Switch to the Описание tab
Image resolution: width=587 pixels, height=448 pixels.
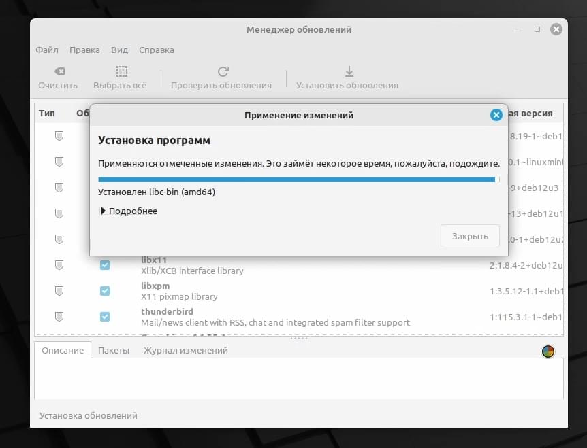point(63,351)
